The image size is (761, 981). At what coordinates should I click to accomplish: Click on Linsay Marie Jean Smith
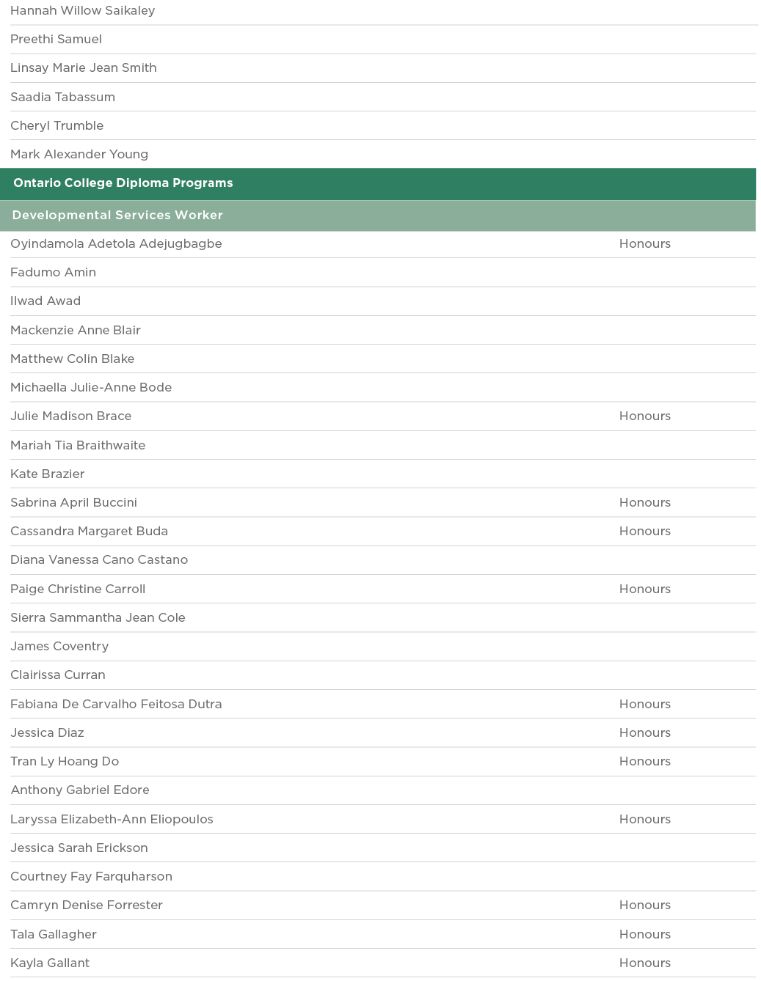point(84,68)
